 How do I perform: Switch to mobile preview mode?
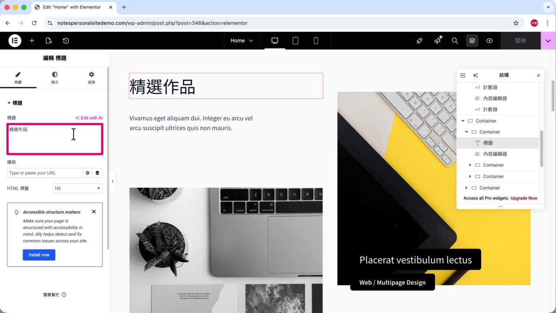click(316, 40)
